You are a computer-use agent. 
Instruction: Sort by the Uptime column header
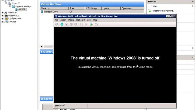click(x=111, y=8)
